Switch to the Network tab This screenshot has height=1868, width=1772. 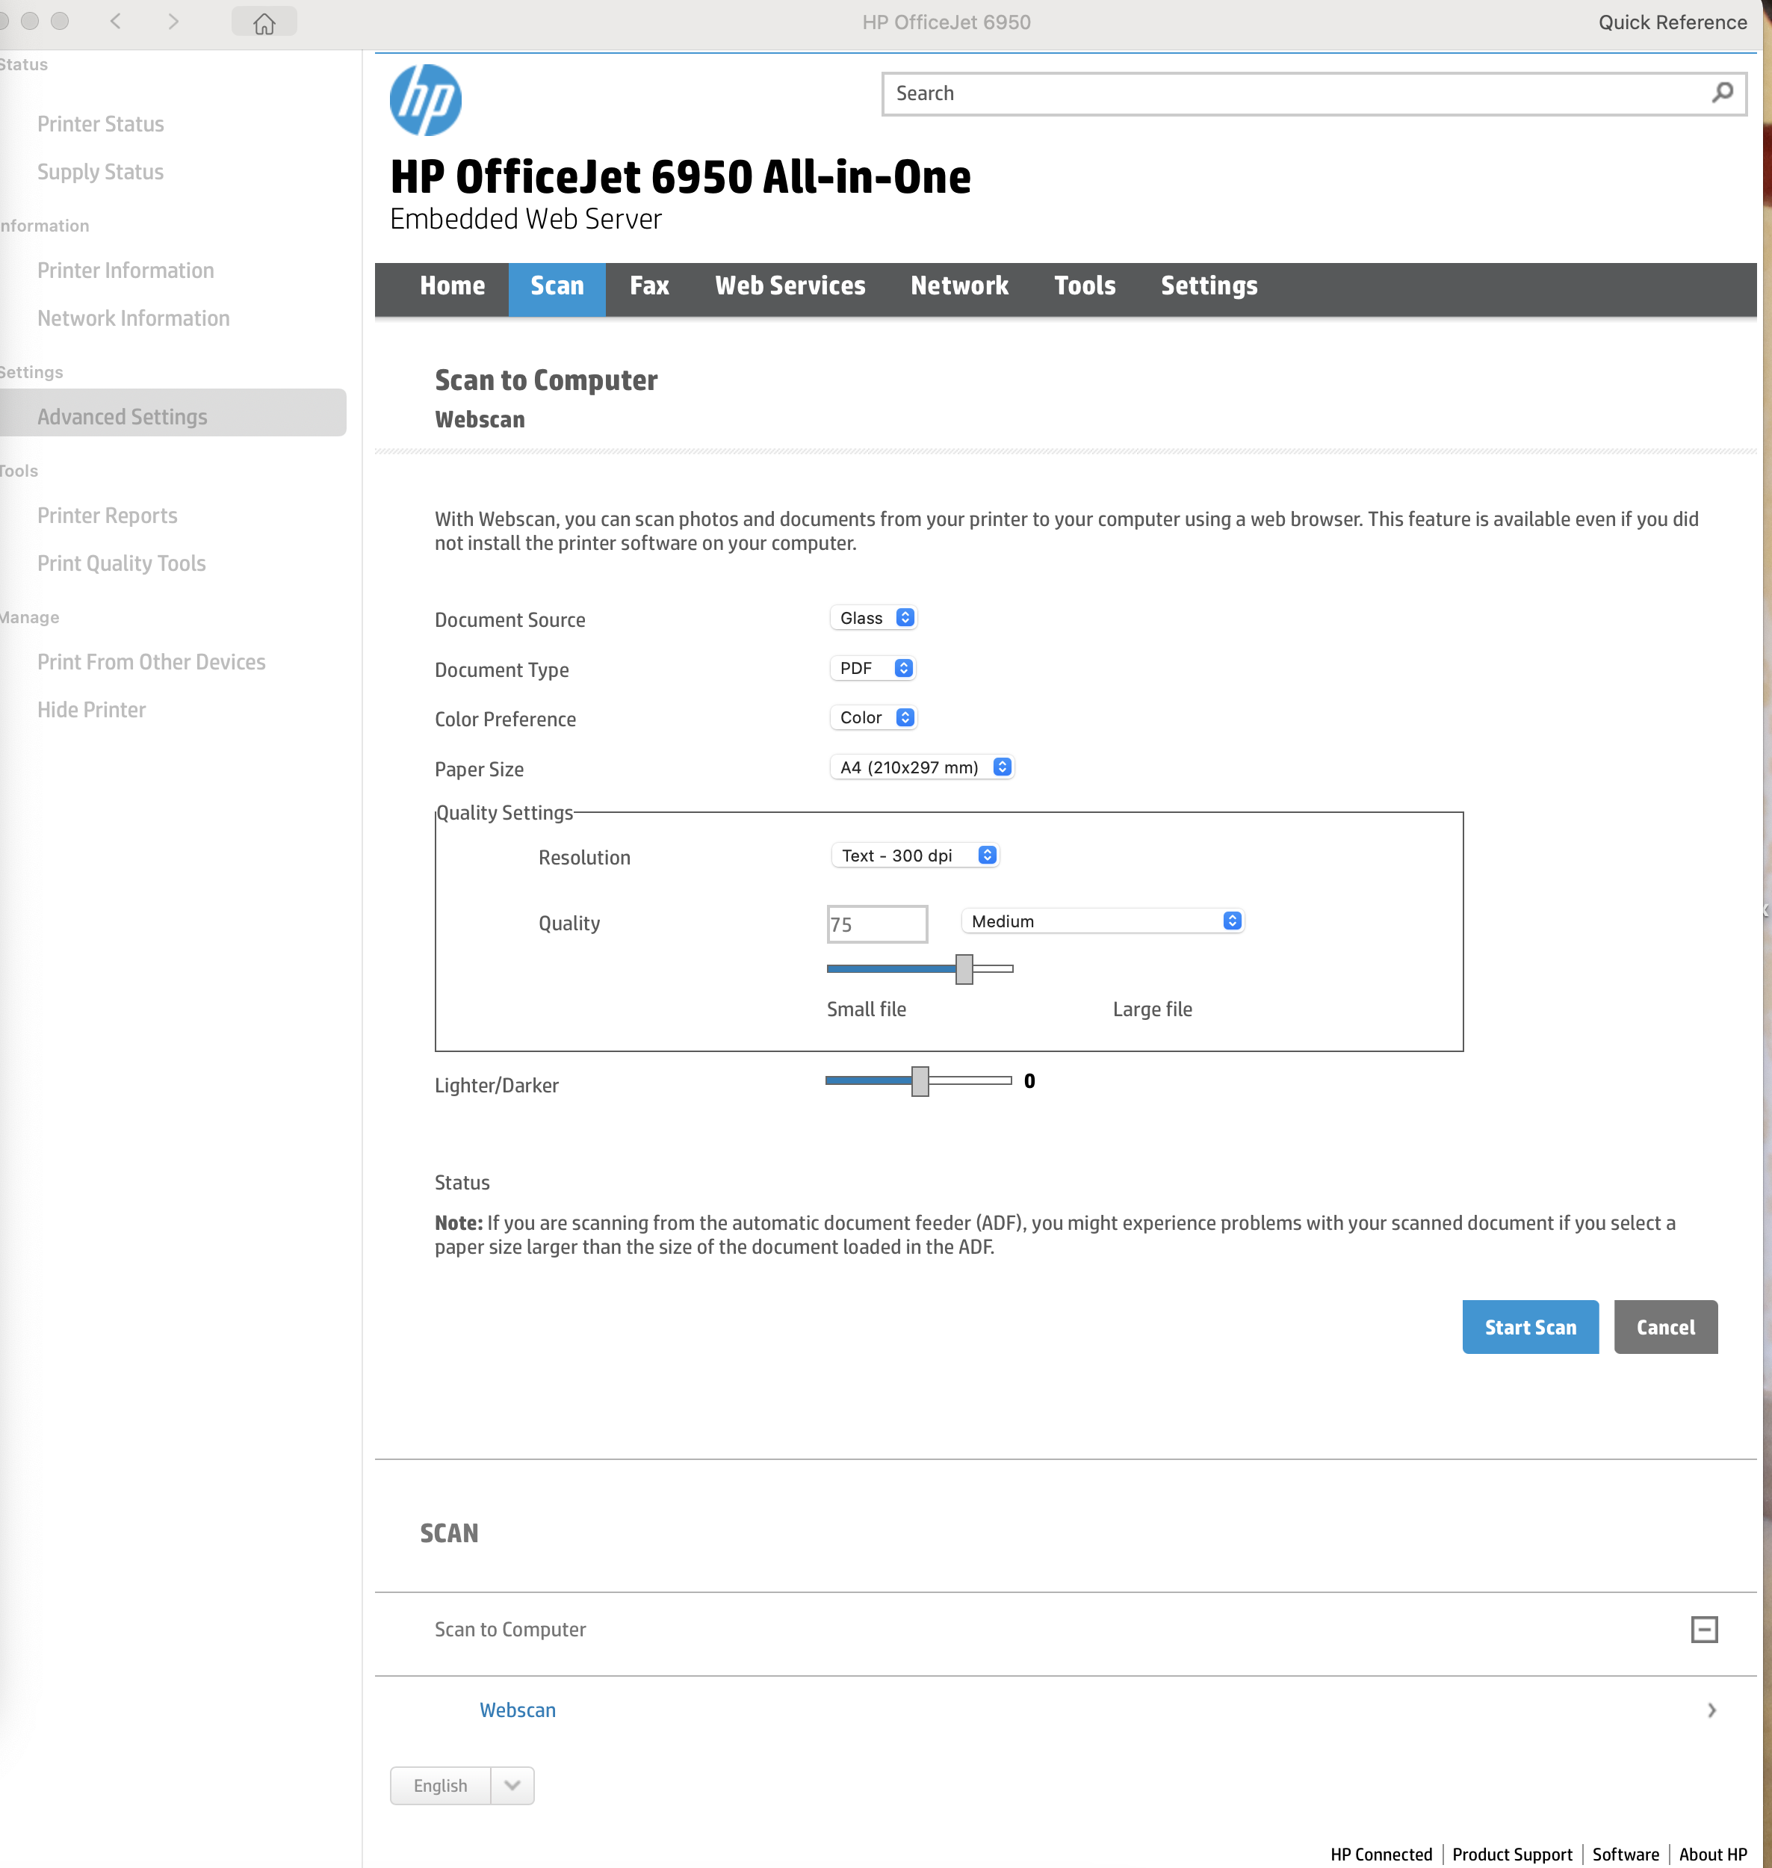[x=958, y=286]
